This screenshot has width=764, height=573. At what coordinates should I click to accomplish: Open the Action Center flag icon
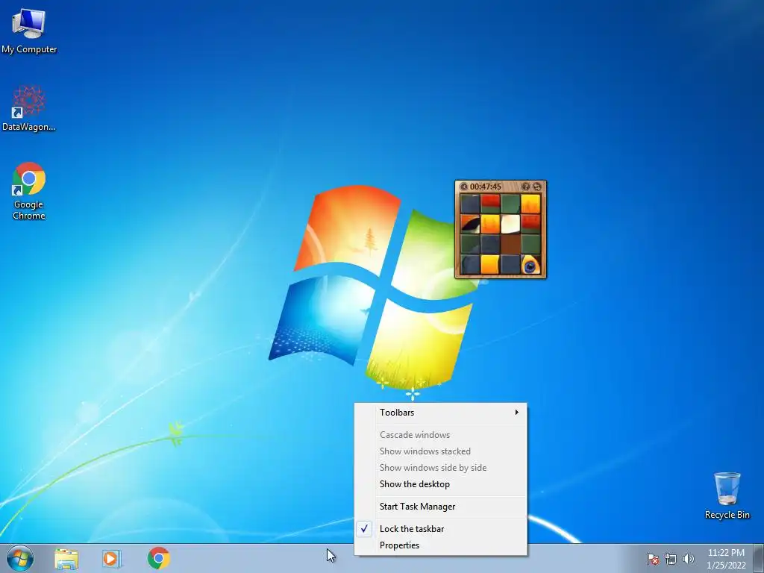(x=653, y=559)
